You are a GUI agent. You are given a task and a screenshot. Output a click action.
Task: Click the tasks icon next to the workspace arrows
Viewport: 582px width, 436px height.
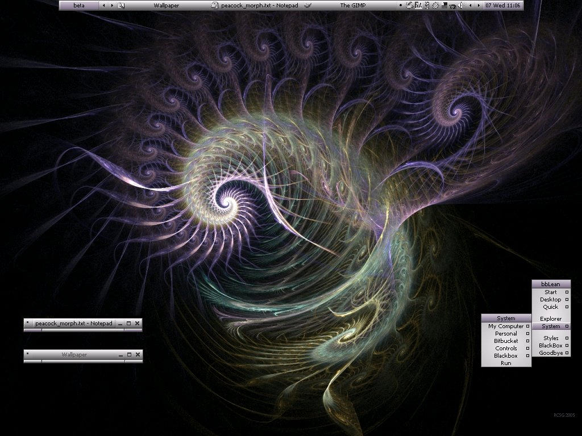click(x=122, y=5)
